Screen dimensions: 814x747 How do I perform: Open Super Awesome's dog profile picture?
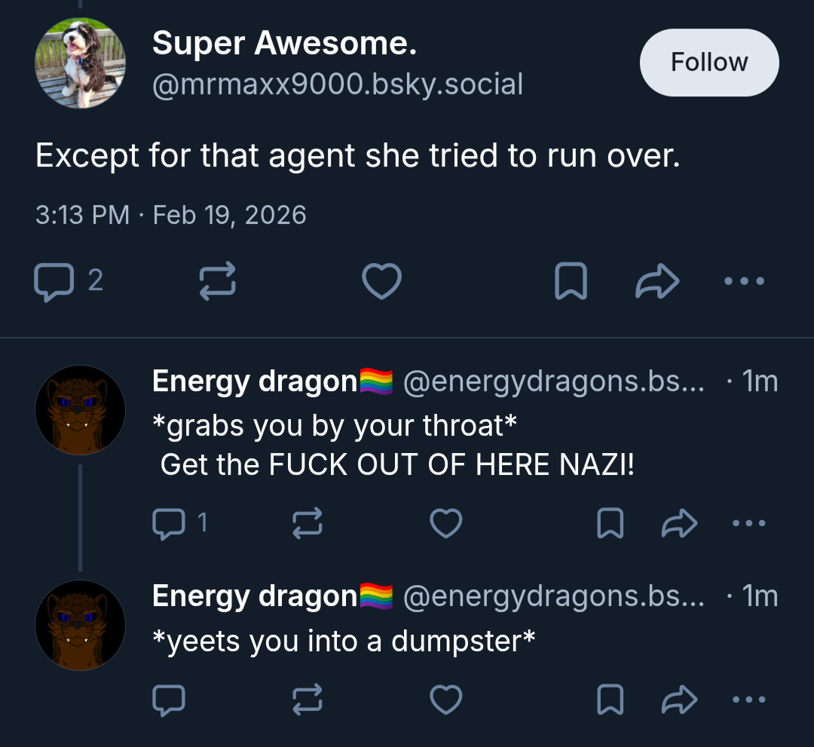(x=80, y=63)
